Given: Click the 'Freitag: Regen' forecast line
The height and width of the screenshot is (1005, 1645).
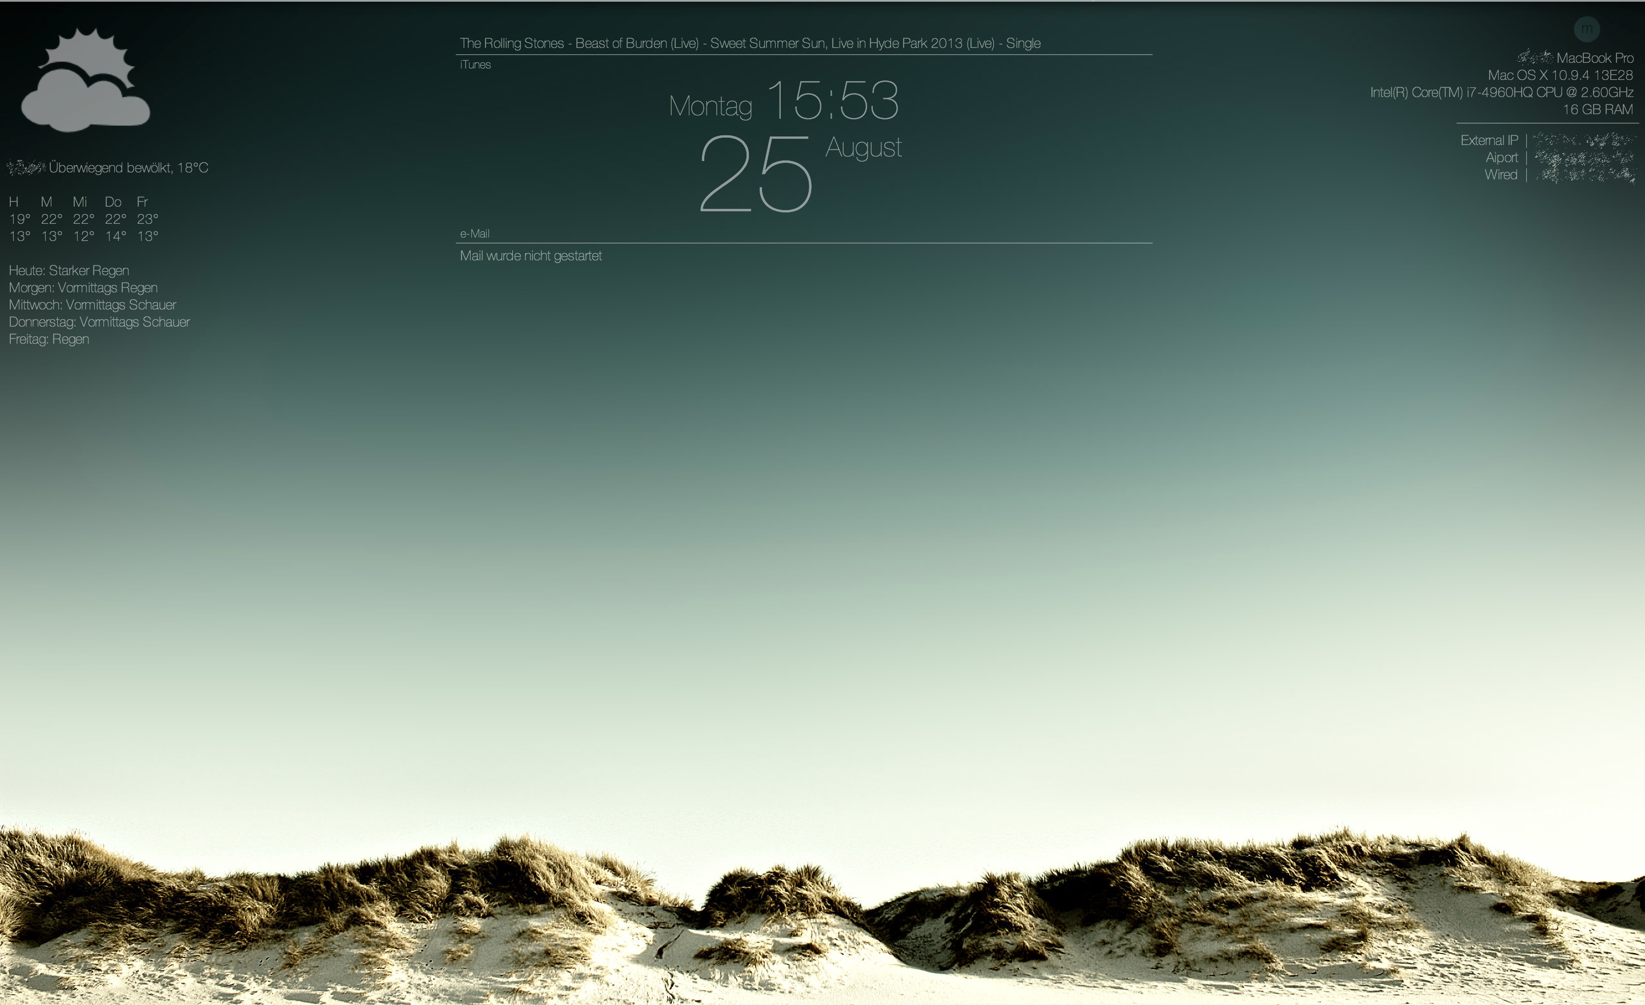Looking at the screenshot, I should 49,339.
